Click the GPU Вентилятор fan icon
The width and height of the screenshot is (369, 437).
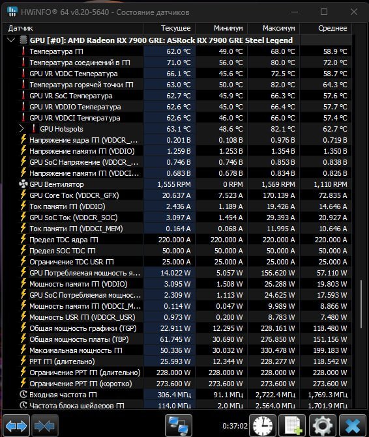point(23,184)
